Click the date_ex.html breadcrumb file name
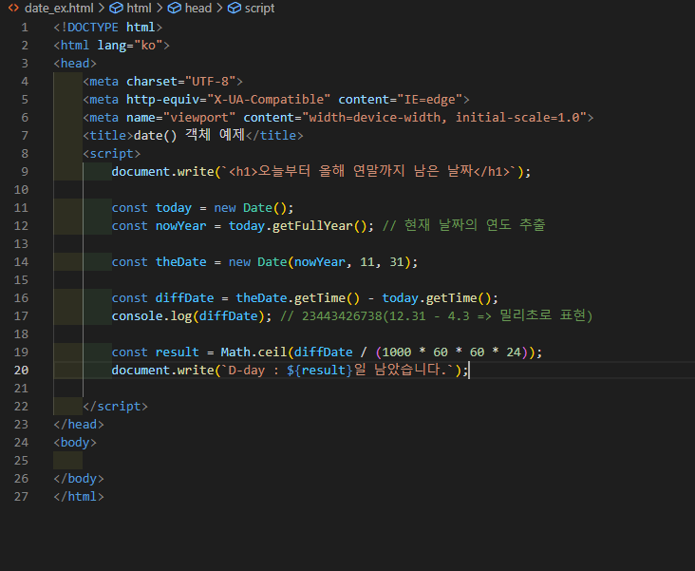 (x=59, y=8)
